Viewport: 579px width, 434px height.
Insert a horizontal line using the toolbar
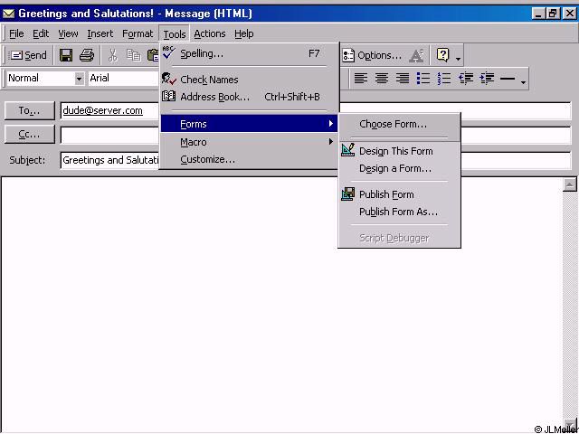(508, 79)
